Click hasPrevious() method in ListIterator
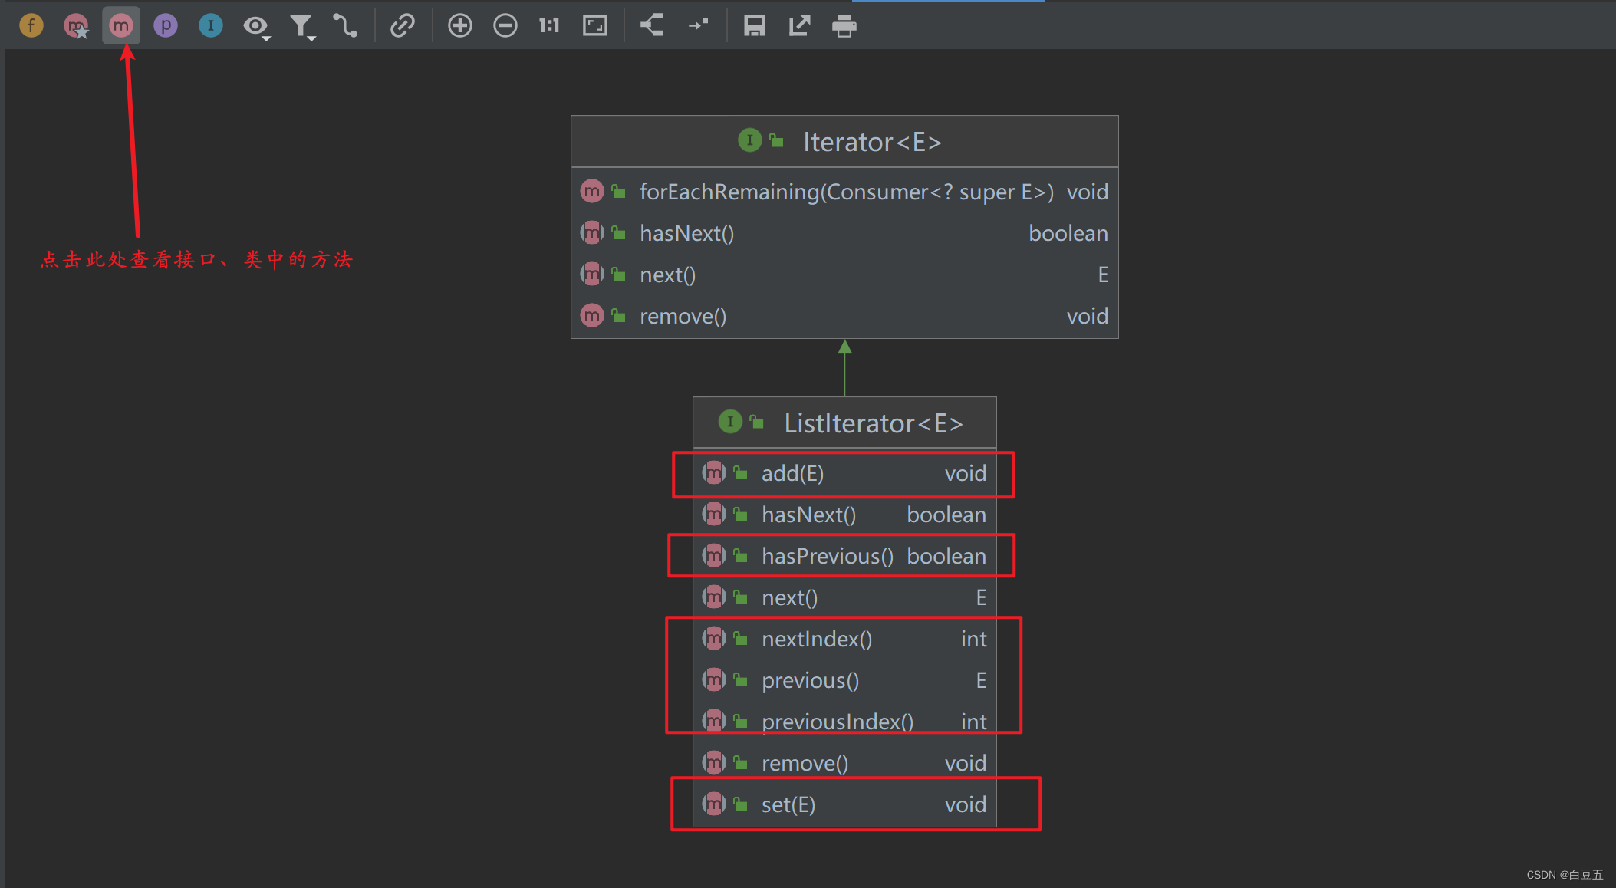 point(844,556)
